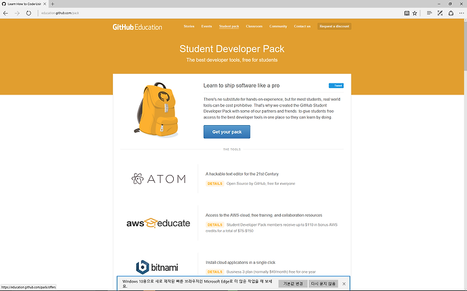This screenshot has height=291, width=467.
Task: Minimize the Edge browser window
Action: (438, 4)
